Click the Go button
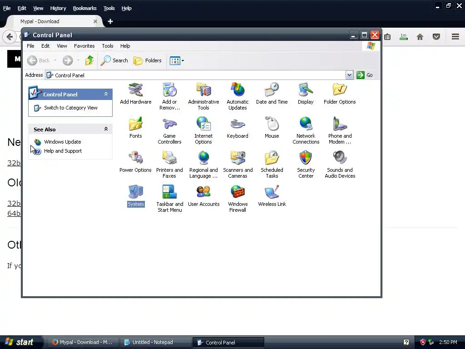The image size is (465, 349). [365, 75]
